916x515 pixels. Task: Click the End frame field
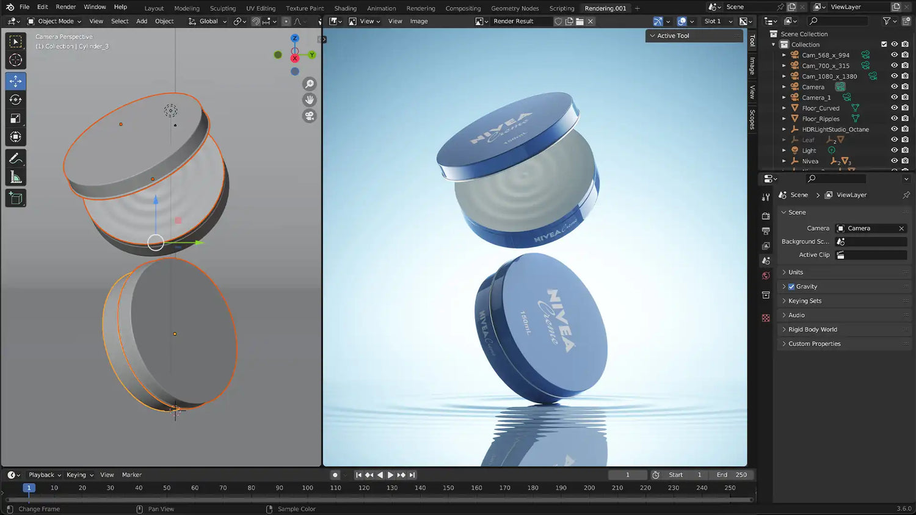732,475
